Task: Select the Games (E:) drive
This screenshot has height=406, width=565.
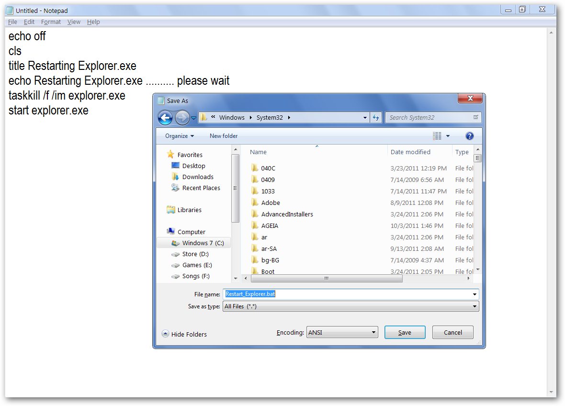Action: (192, 265)
